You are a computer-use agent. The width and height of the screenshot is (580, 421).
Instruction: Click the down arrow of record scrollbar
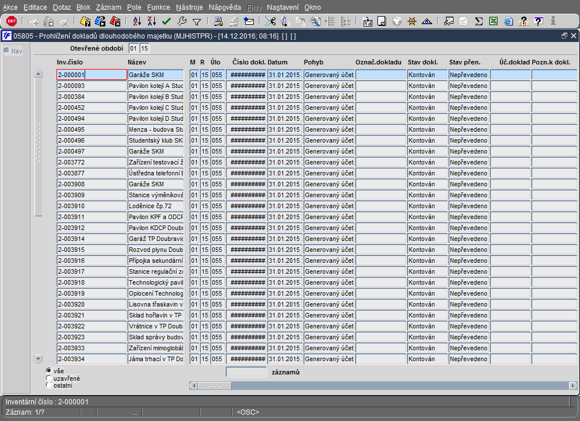(x=38, y=358)
